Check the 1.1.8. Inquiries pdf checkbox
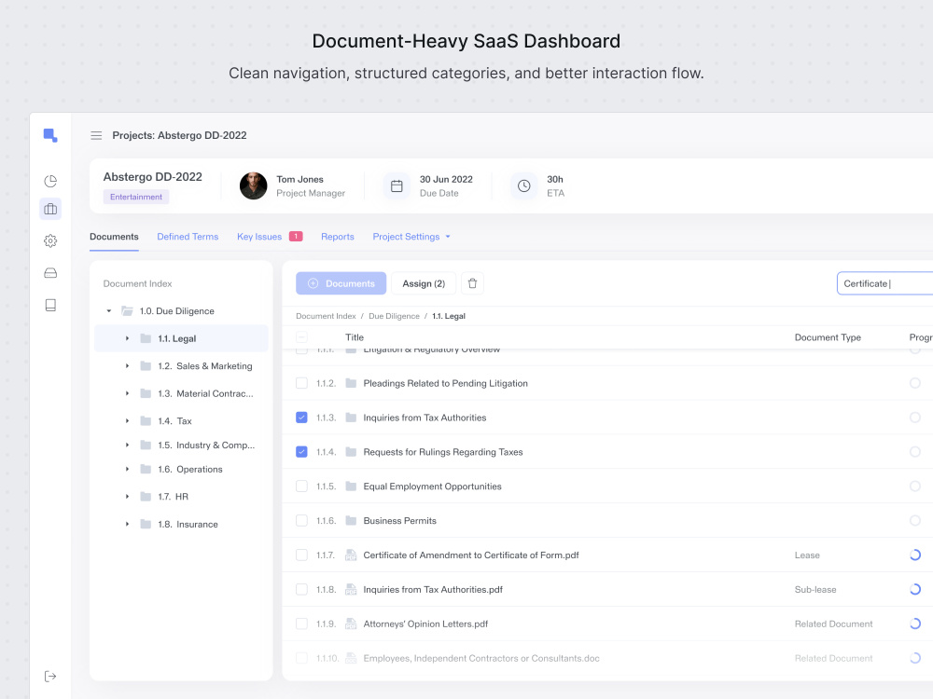Screen dimensions: 933x699 [301, 590]
